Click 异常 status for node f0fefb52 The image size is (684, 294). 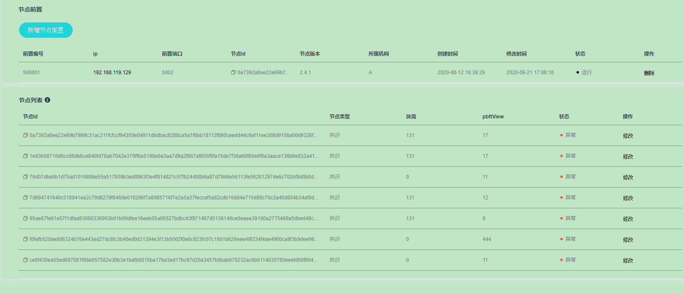[x=568, y=239]
